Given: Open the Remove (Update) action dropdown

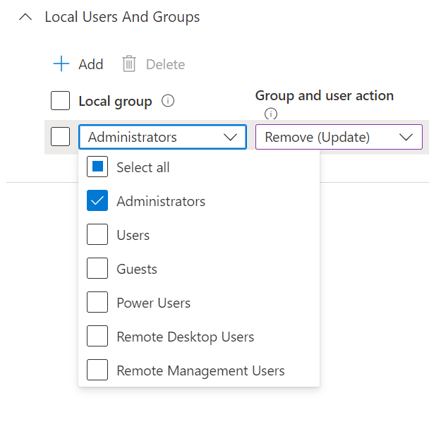Looking at the screenshot, I should click(x=339, y=137).
